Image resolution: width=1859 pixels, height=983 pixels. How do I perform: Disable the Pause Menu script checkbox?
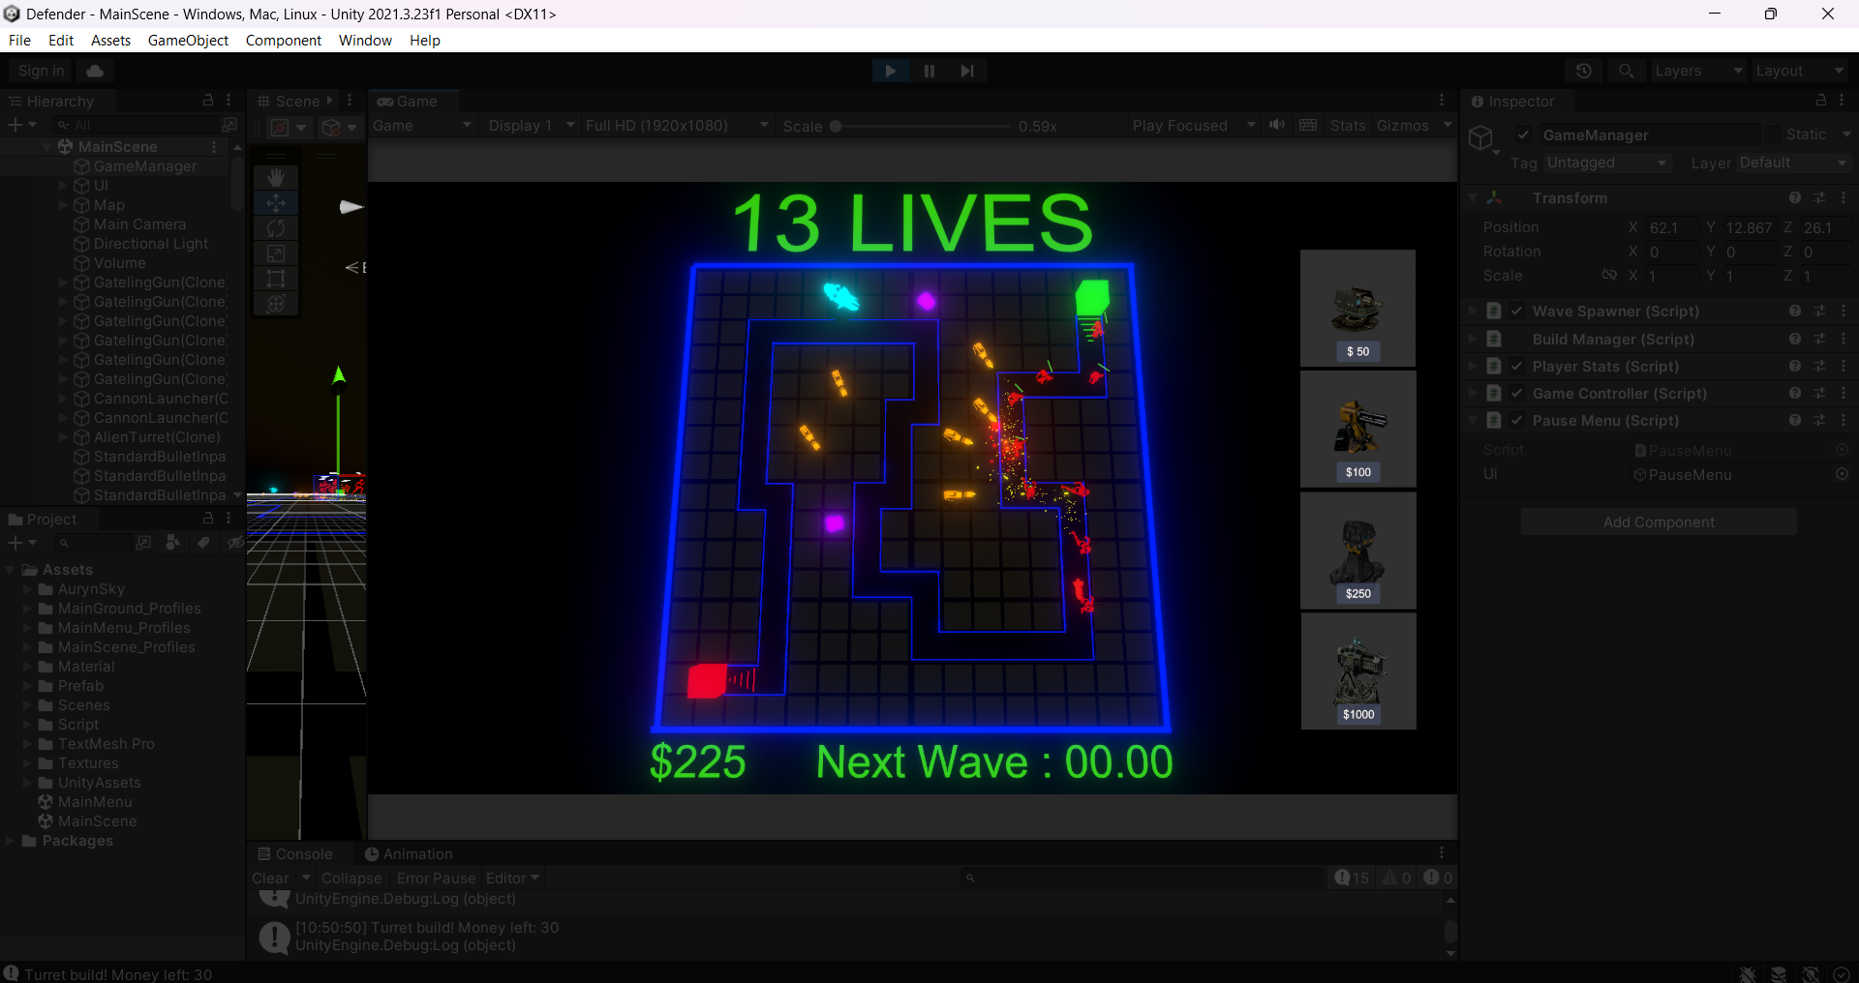(x=1517, y=421)
